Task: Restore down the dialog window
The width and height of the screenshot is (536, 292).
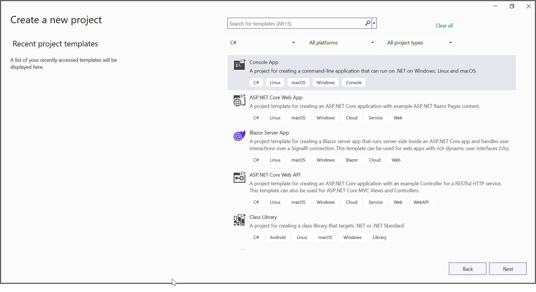Action: point(512,6)
